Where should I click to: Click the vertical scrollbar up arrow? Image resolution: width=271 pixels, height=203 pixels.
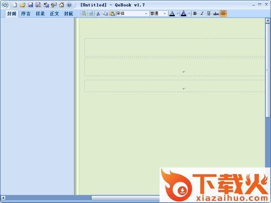(268, 21)
